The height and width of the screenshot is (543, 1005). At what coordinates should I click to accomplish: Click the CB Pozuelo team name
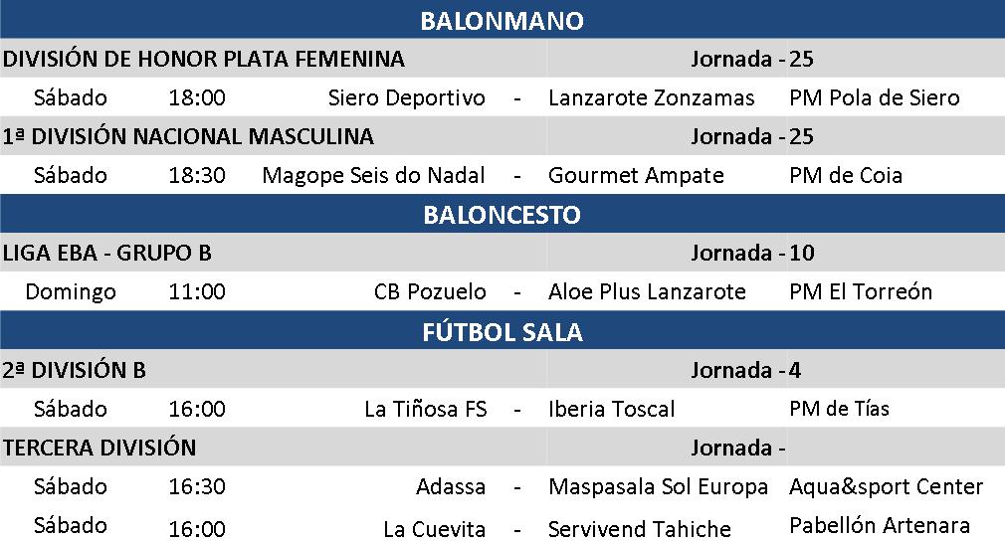click(x=430, y=292)
